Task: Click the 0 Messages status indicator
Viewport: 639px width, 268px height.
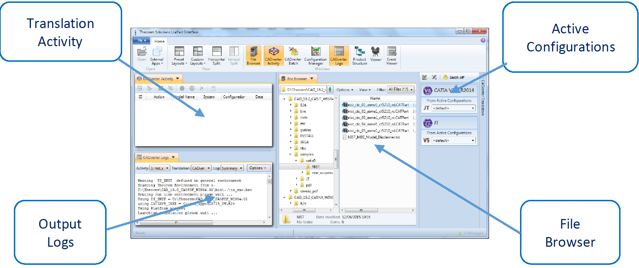Action: click(471, 233)
